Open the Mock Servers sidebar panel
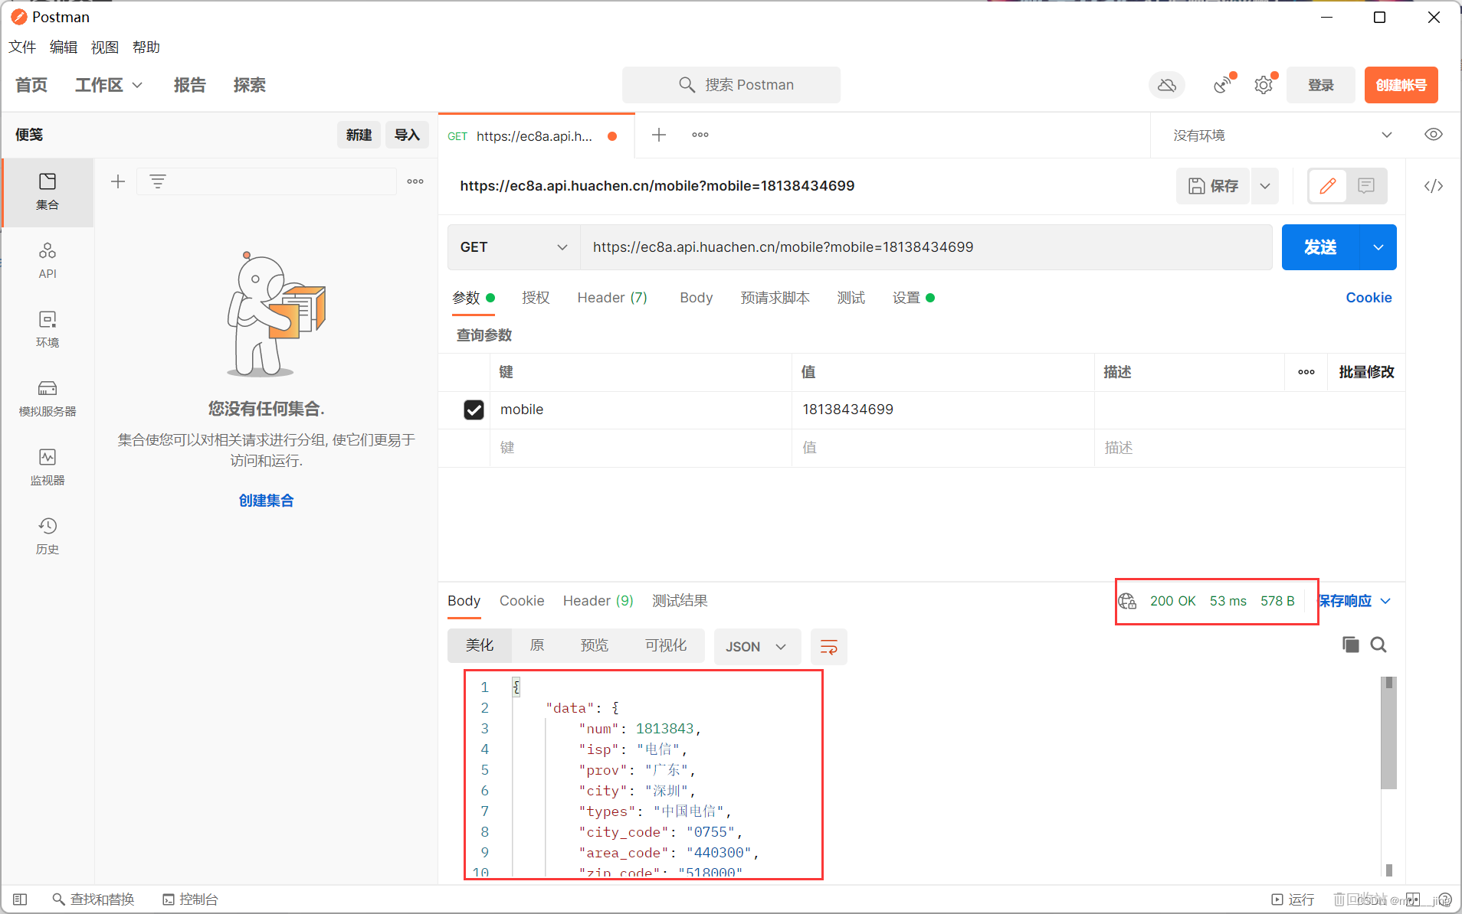The height and width of the screenshot is (914, 1462). pyautogui.click(x=48, y=398)
